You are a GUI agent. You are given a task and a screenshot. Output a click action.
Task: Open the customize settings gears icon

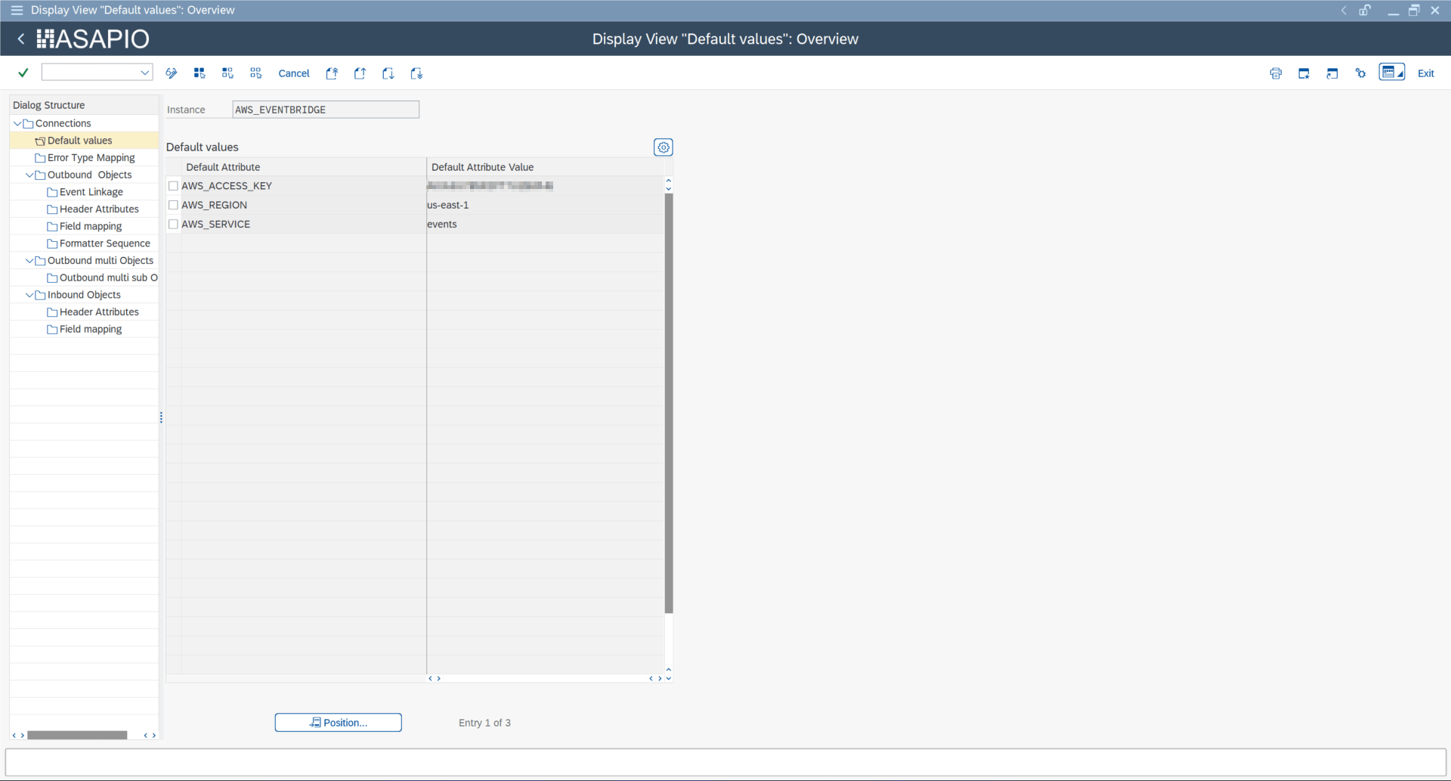(x=1360, y=73)
